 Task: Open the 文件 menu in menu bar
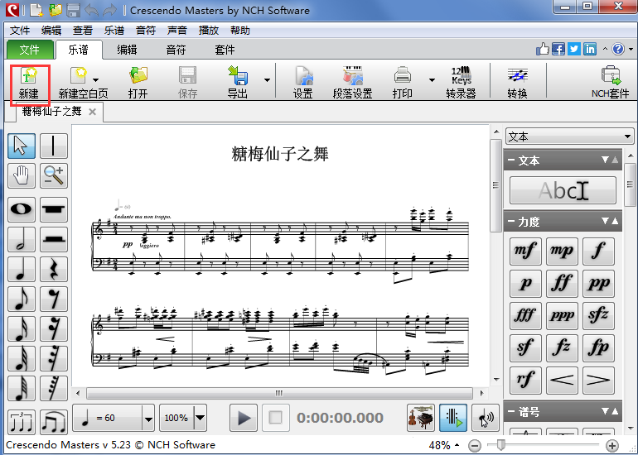pos(20,31)
